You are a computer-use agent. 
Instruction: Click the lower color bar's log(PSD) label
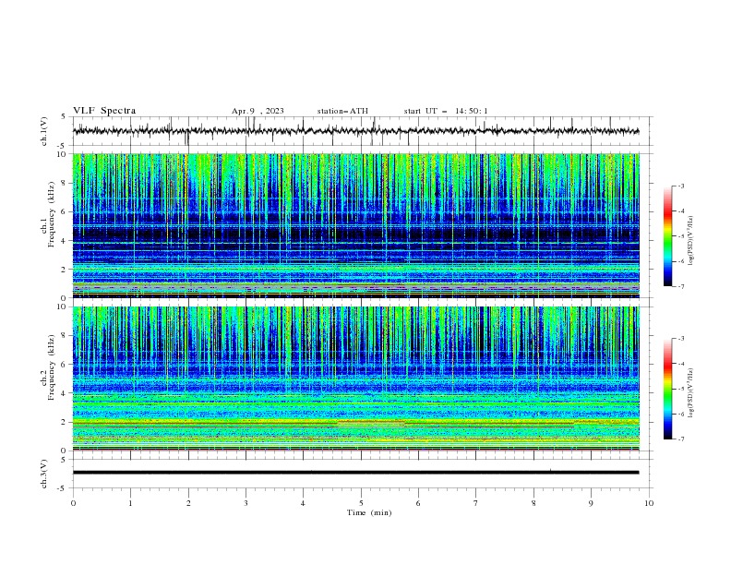click(x=690, y=393)
